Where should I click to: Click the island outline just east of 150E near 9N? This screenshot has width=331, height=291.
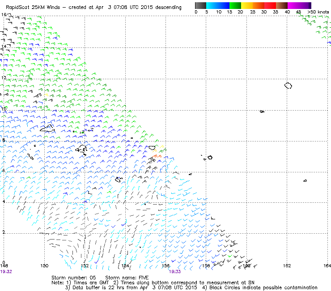pyautogui.click(x=47, y=128)
